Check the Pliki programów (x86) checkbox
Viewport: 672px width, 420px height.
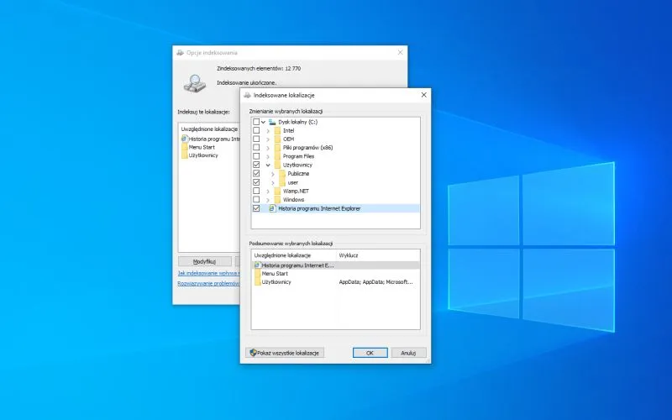256,148
